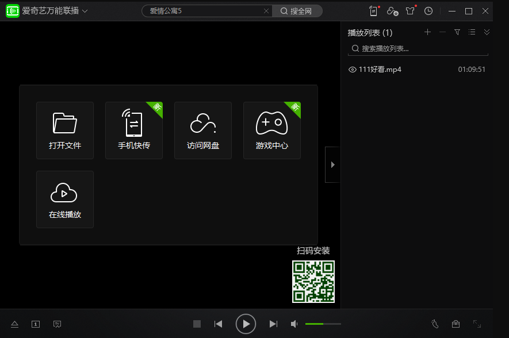Open the toolbox icon in bottom bar
The width and height of the screenshot is (509, 338).
456,324
